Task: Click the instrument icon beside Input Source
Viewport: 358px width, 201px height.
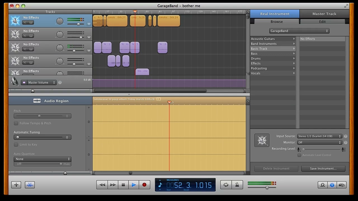Action: pyautogui.click(x=262, y=140)
